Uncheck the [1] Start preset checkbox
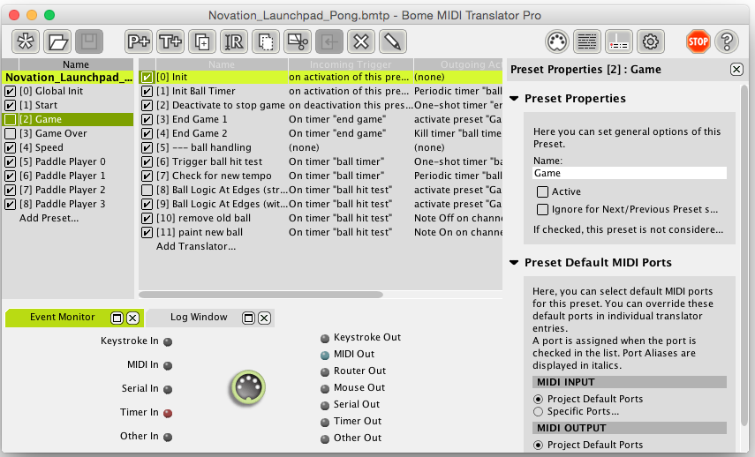This screenshot has height=457, width=755. click(10, 105)
